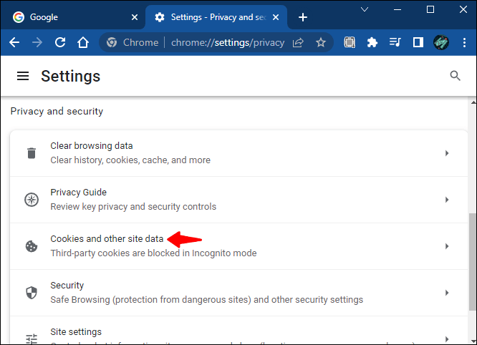Close the Google tab
The width and height of the screenshot is (477, 345).
pyautogui.click(x=135, y=17)
